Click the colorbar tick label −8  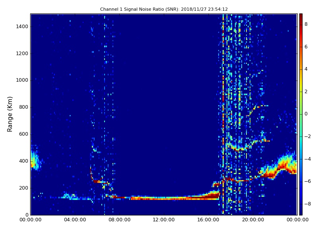[307, 204]
